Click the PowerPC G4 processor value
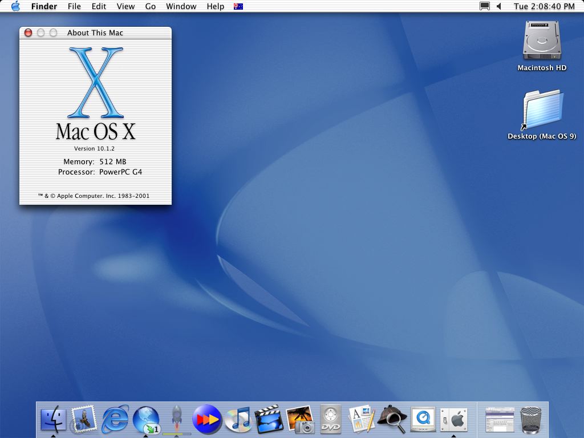This screenshot has width=584, height=438. click(120, 172)
